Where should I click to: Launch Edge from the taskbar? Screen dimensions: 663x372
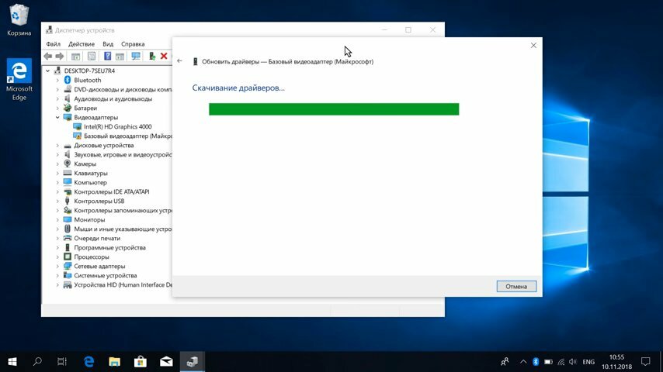(89, 361)
